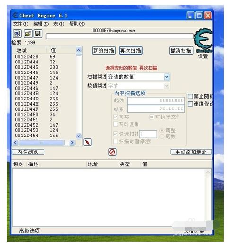Toggle the 扫描时暂停游戏 checkbox
This screenshot has width=229, height=244.
(115, 141)
